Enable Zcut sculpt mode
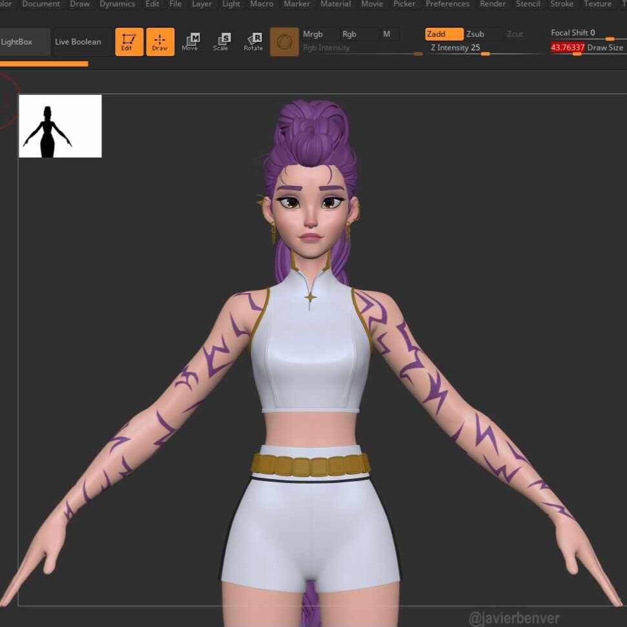The height and width of the screenshot is (627, 627). [x=515, y=34]
